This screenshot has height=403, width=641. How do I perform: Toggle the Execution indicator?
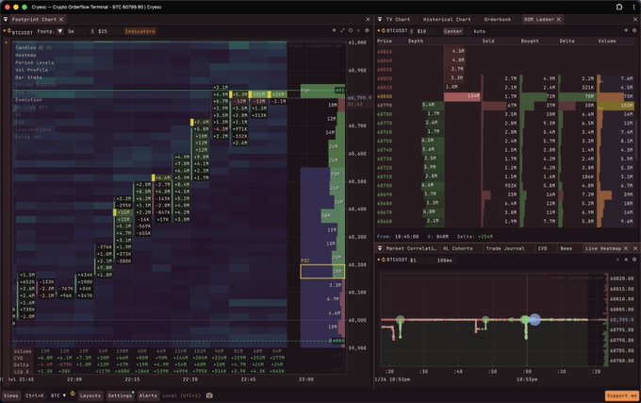pyautogui.click(x=28, y=99)
